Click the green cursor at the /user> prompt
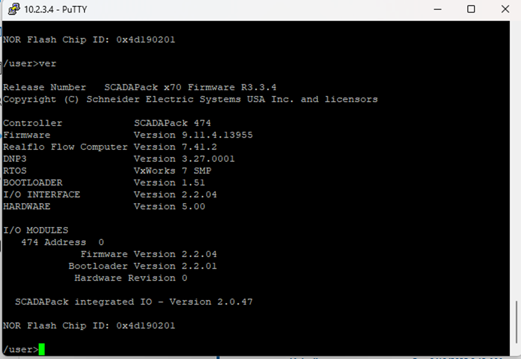Viewport: 521px width, 359px height. 41,349
